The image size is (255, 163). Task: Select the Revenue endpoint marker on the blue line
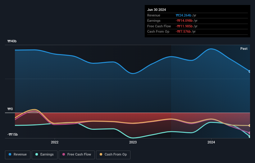click(250, 72)
